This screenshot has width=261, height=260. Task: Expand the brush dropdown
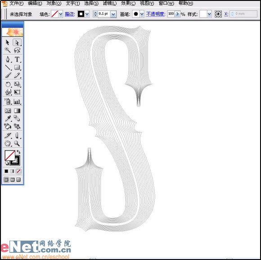click(142, 14)
